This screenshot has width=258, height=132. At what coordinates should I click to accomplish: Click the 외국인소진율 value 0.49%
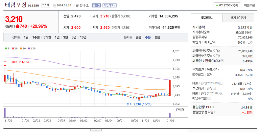coord(248,61)
